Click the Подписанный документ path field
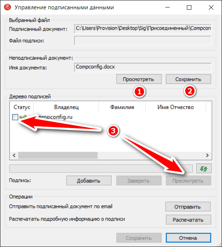 point(143,29)
